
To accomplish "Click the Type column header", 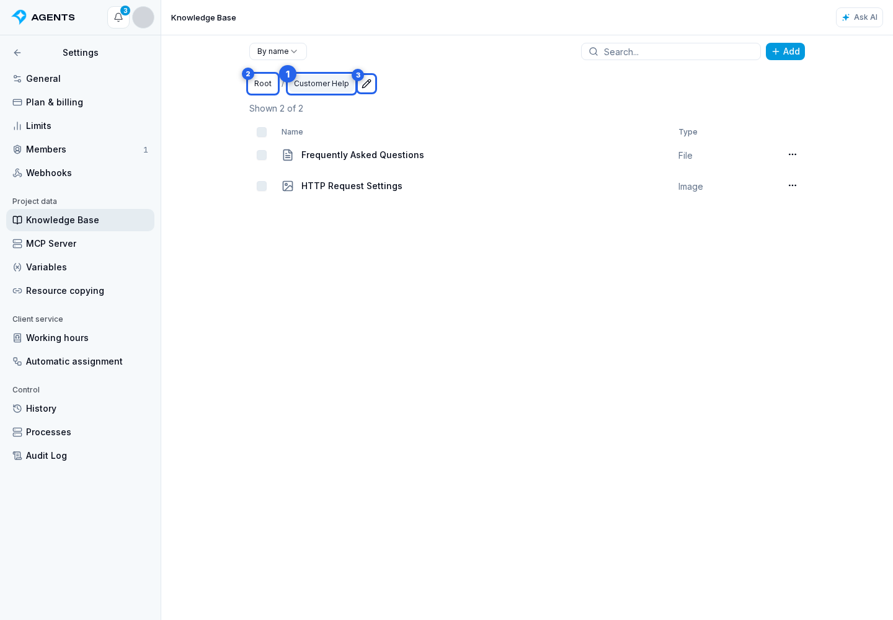I will [688, 132].
